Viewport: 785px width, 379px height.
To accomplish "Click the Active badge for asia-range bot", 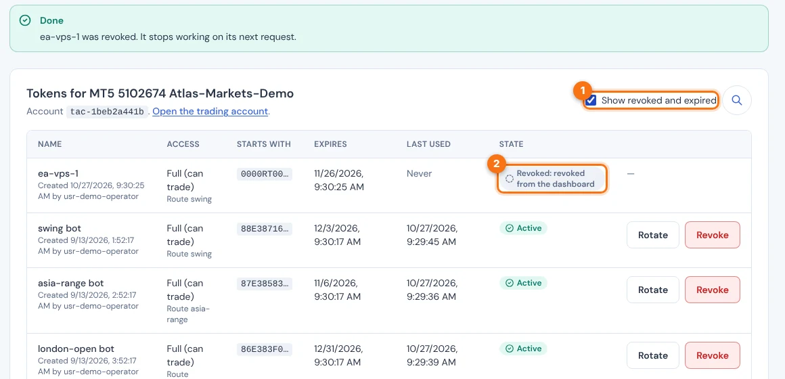I will (524, 283).
